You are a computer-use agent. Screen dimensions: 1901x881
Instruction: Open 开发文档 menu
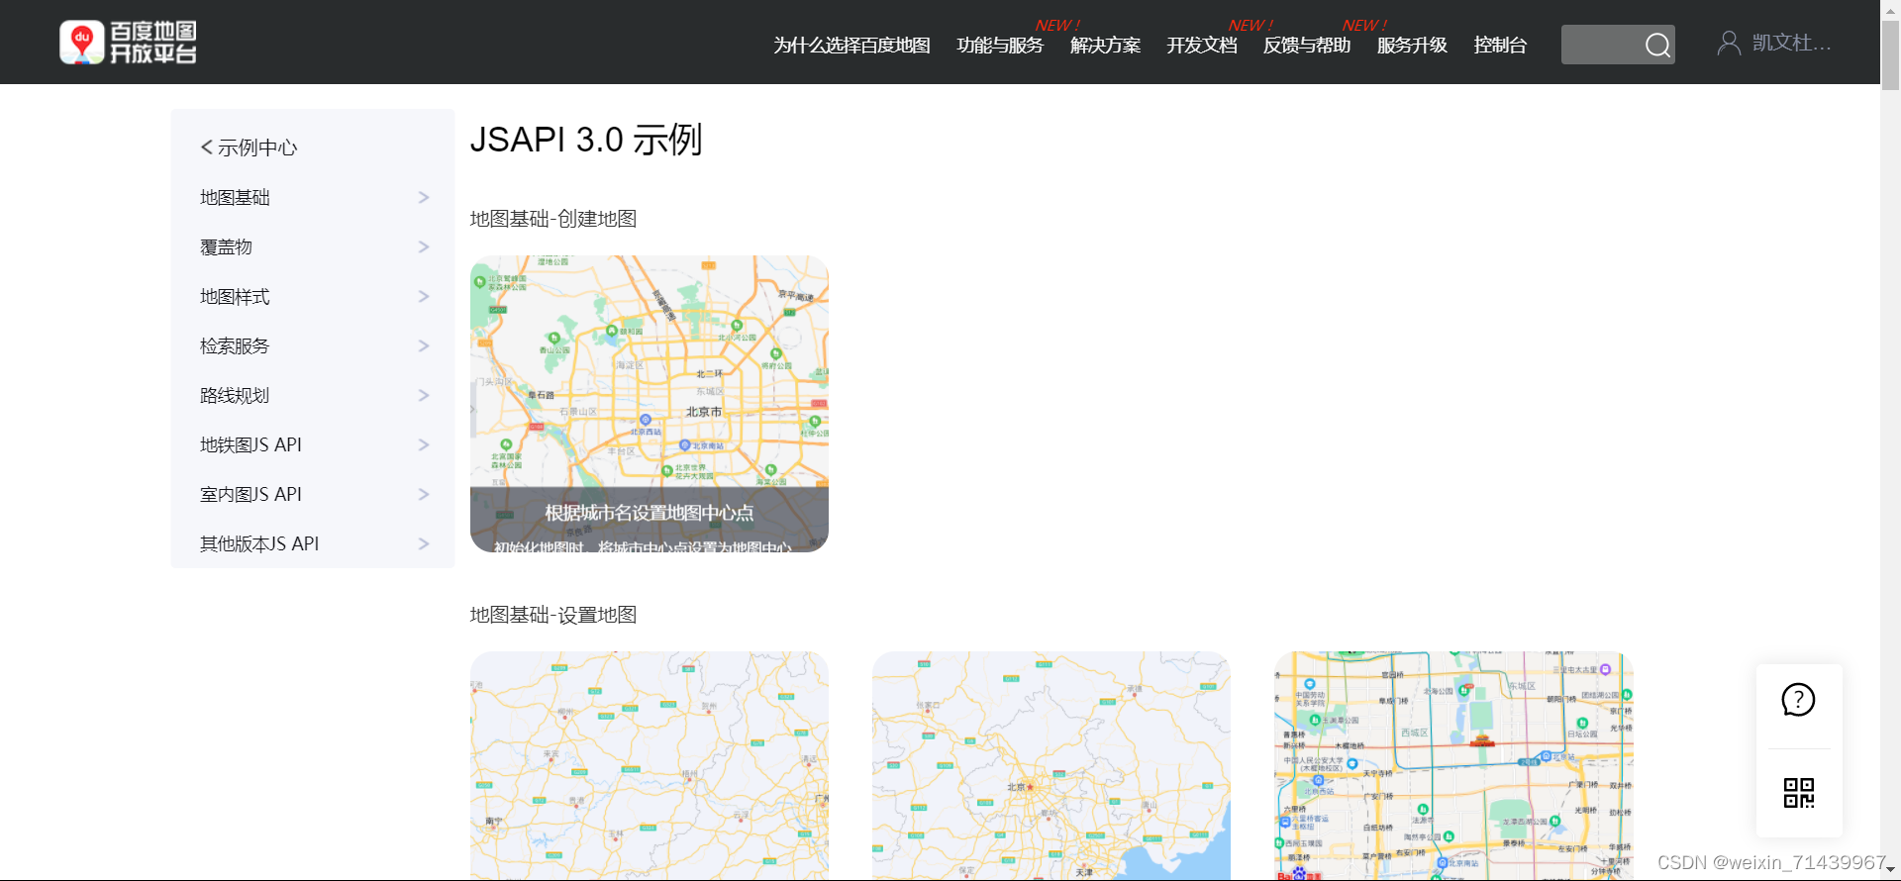click(x=1202, y=46)
